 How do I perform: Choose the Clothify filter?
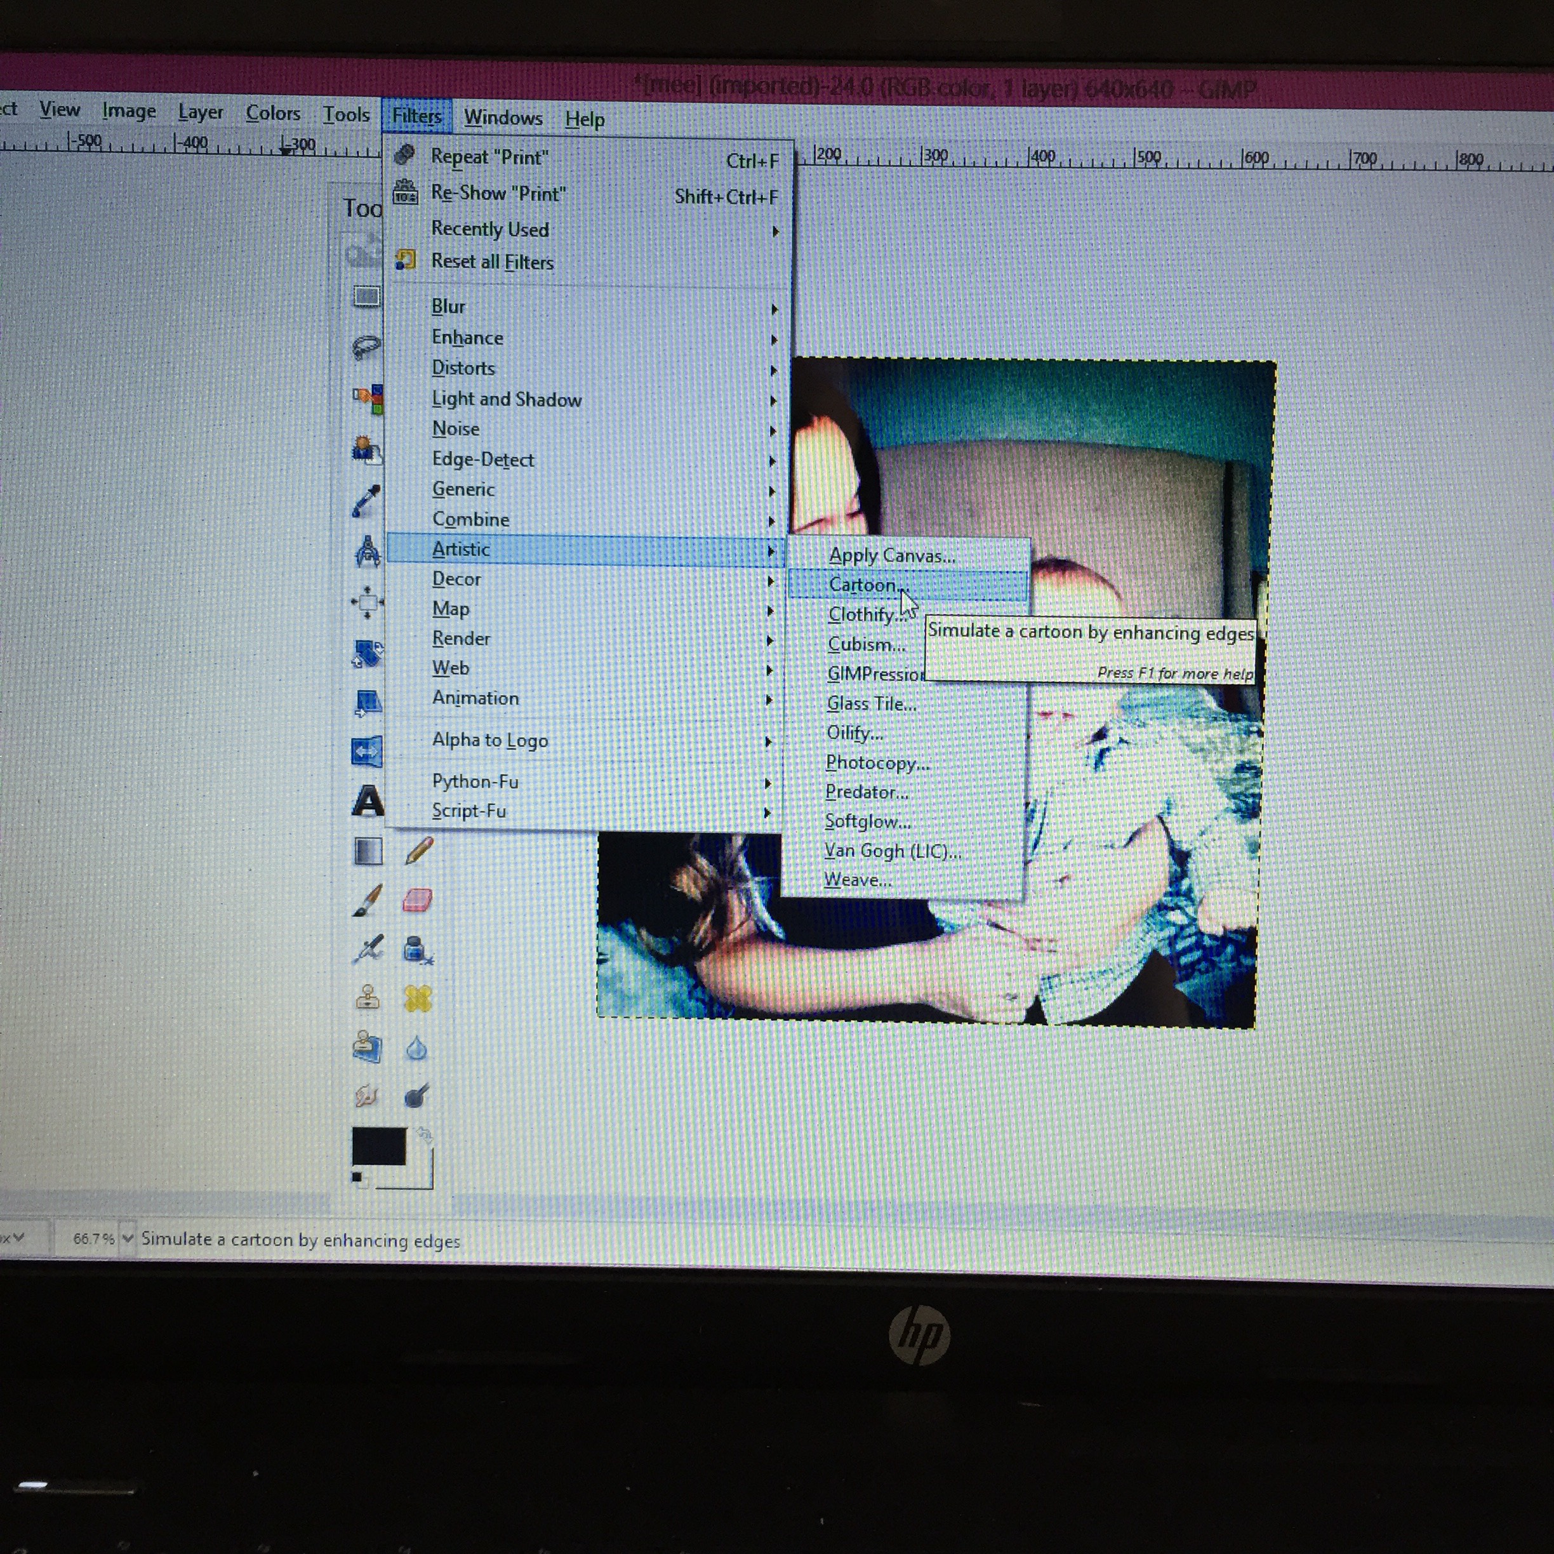867,614
